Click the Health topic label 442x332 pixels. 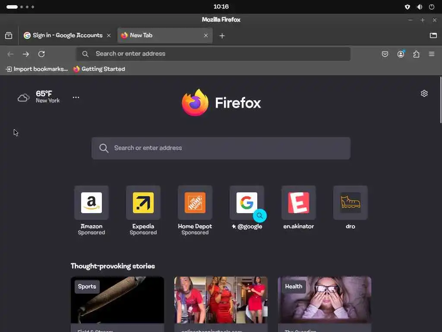click(294, 287)
